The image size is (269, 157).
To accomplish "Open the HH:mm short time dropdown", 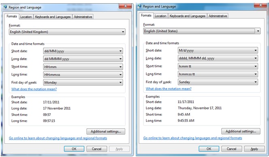I will [83, 67].
